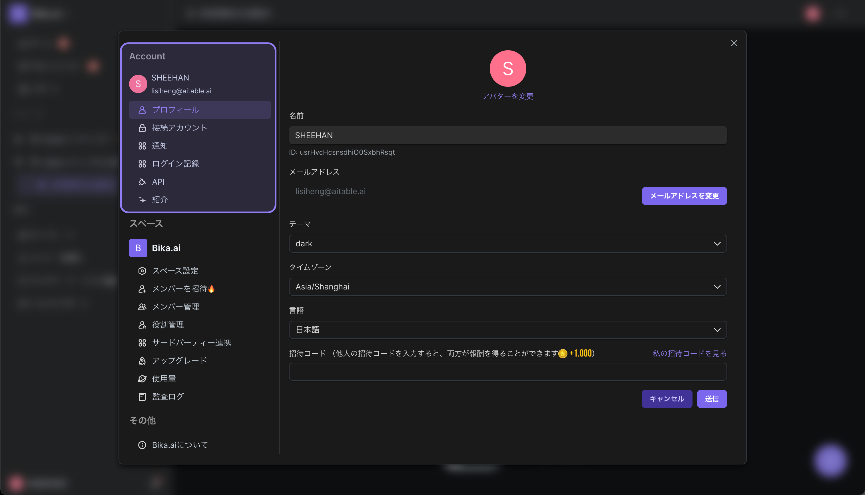Click the rocket icon beside アップグレード

pyautogui.click(x=142, y=361)
